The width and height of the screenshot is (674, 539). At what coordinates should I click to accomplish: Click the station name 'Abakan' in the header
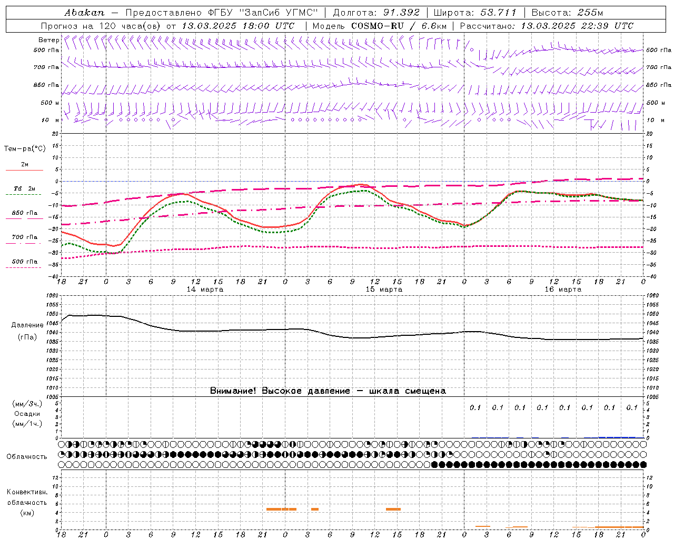(x=85, y=13)
